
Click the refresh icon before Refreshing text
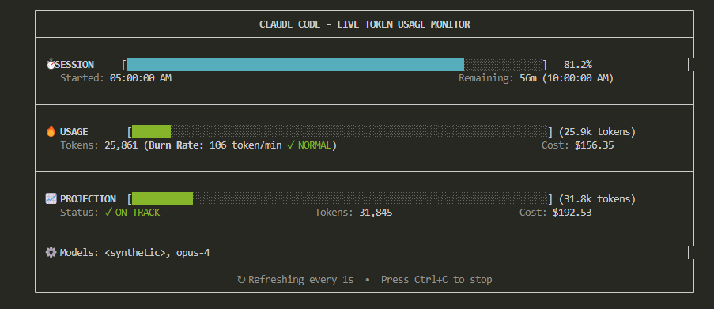point(241,280)
